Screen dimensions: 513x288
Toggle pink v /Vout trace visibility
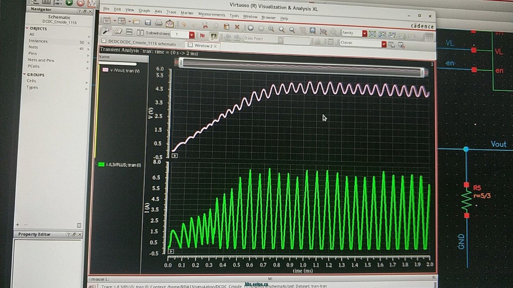105,70
